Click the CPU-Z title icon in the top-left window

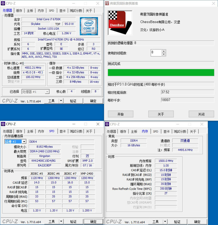[x=3, y=3]
